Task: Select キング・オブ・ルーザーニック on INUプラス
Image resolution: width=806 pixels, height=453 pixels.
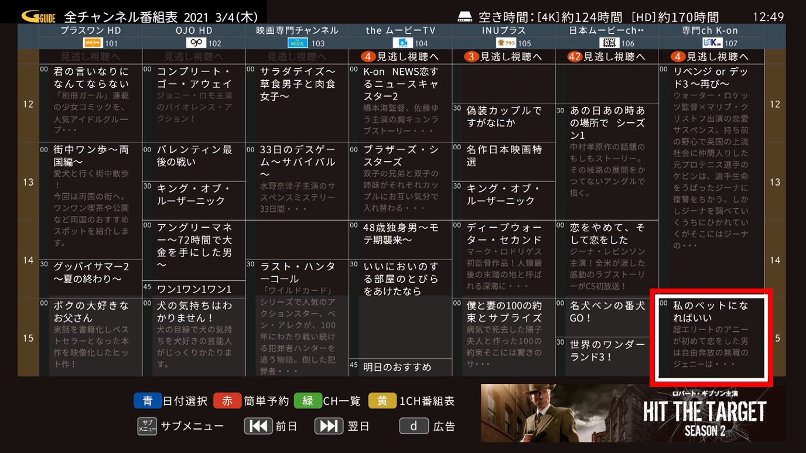Action: [504, 201]
